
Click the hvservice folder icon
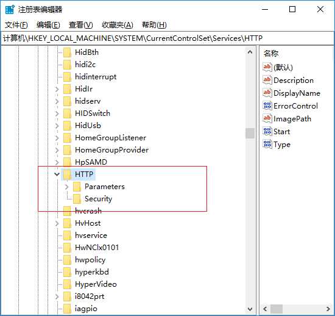click(67, 235)
